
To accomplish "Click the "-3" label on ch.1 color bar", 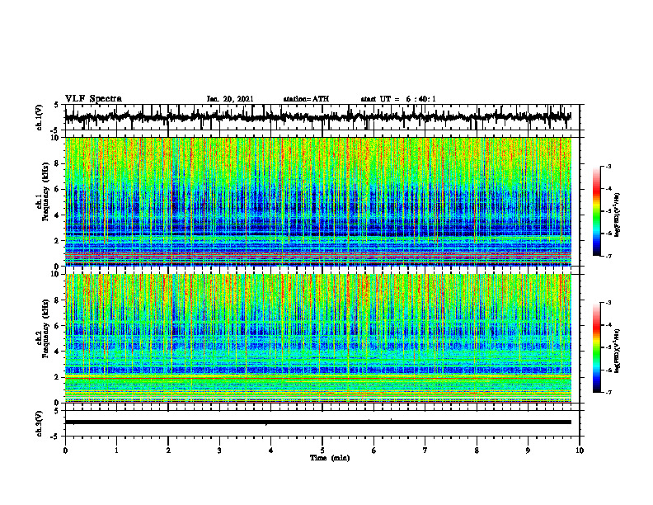I will [x=608, y=166].
